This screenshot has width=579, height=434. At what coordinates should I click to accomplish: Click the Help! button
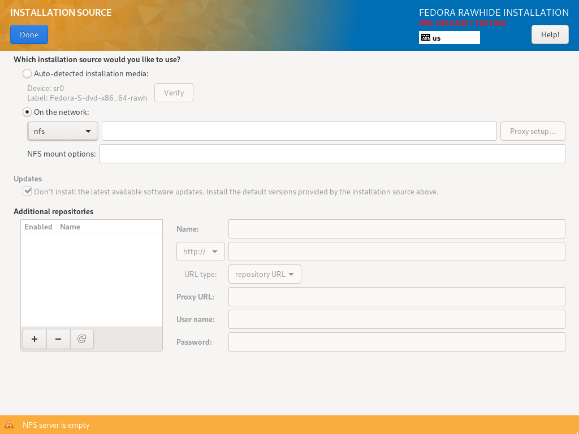tap(550, 34)
